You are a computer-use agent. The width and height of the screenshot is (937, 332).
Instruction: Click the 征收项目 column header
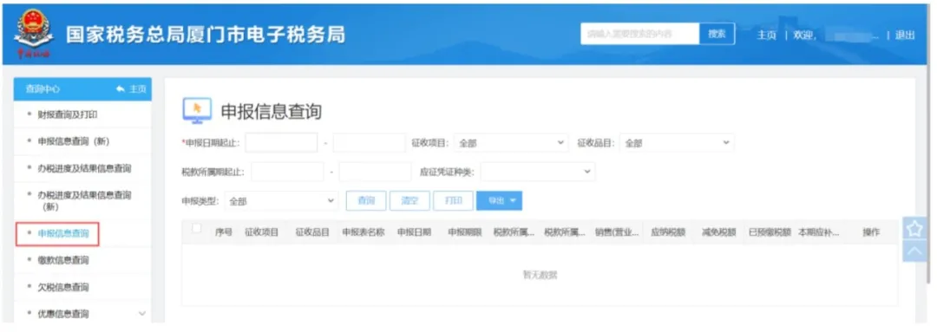262,233
